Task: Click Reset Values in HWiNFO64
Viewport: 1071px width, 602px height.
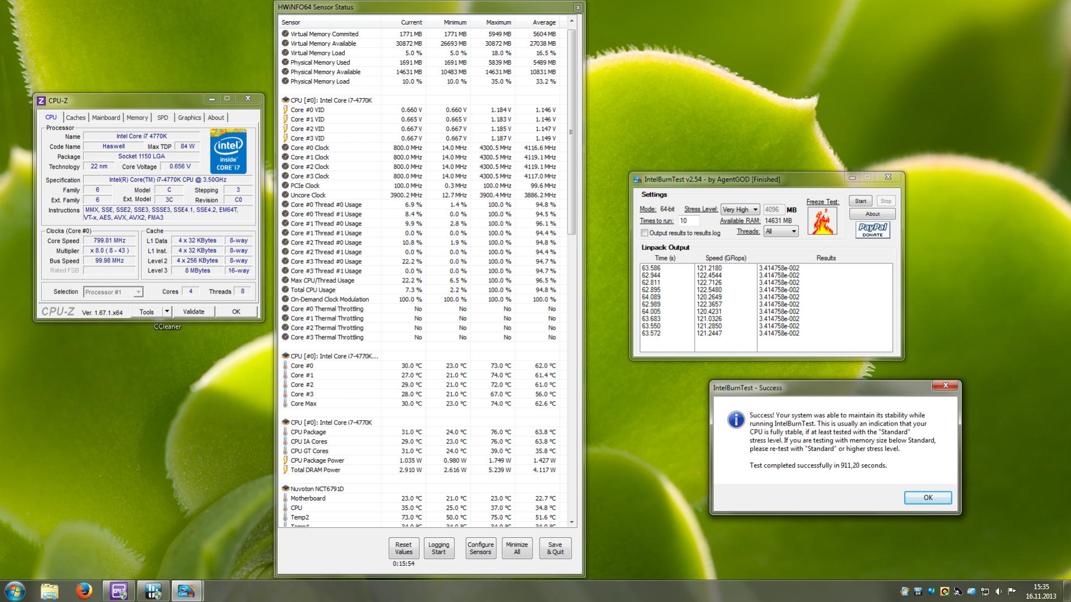Action: click(404, 548)
